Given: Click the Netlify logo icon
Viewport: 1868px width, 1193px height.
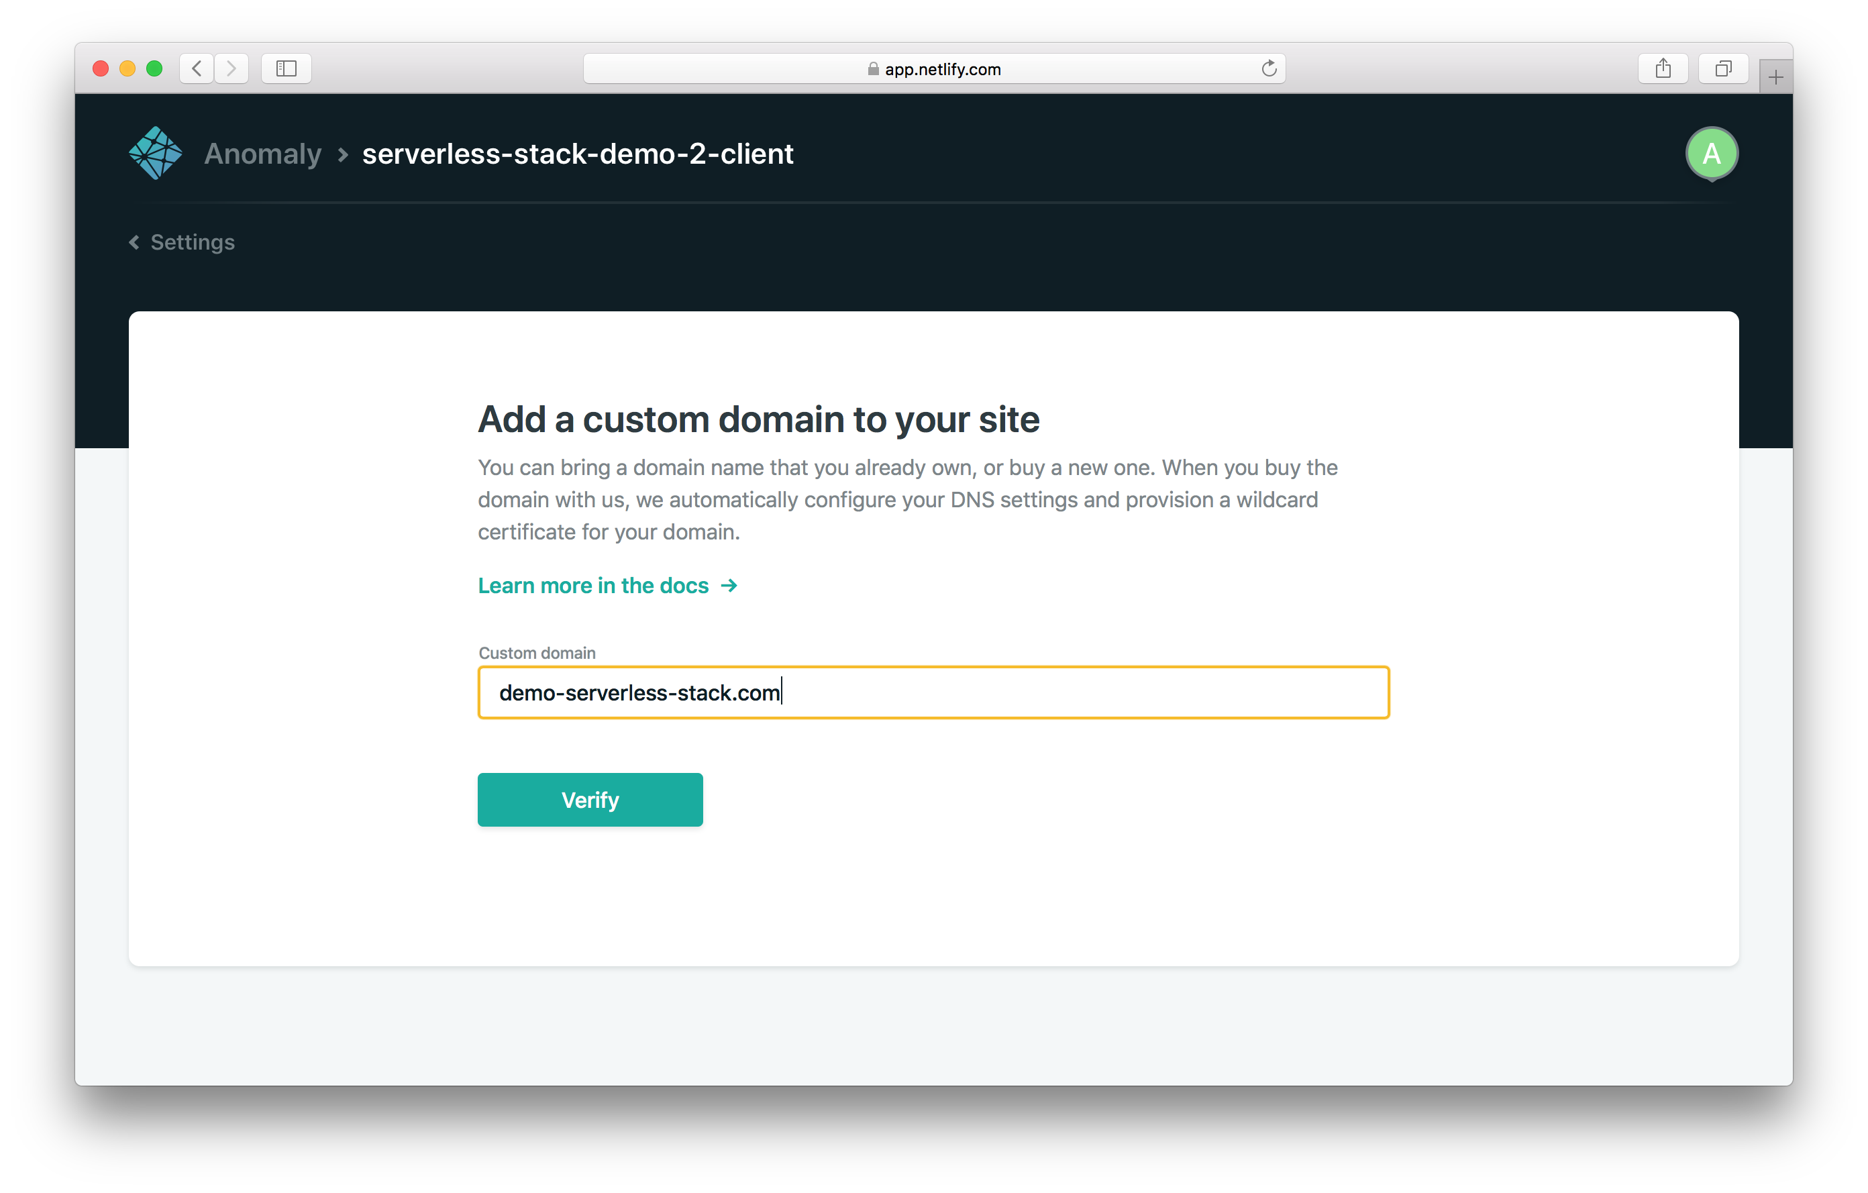Looking at the screenshot, I should (155, 153).
